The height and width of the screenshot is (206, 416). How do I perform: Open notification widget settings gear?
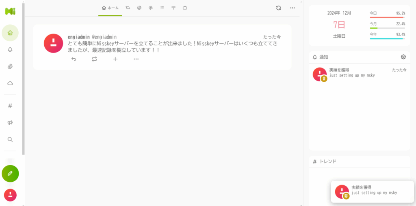[403, 57]
